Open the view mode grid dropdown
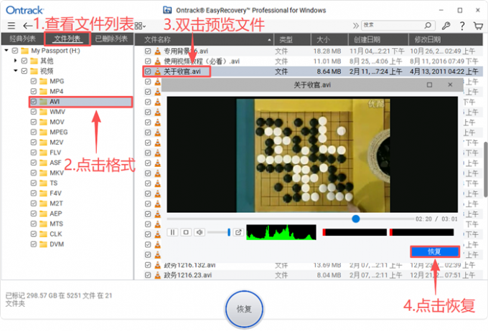The width and height of the screenshot is (488, 331). click(x=140, y=26)
